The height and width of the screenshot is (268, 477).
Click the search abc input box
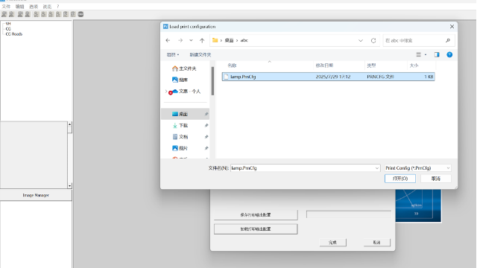pyautogui.click(x=413, y=40)
